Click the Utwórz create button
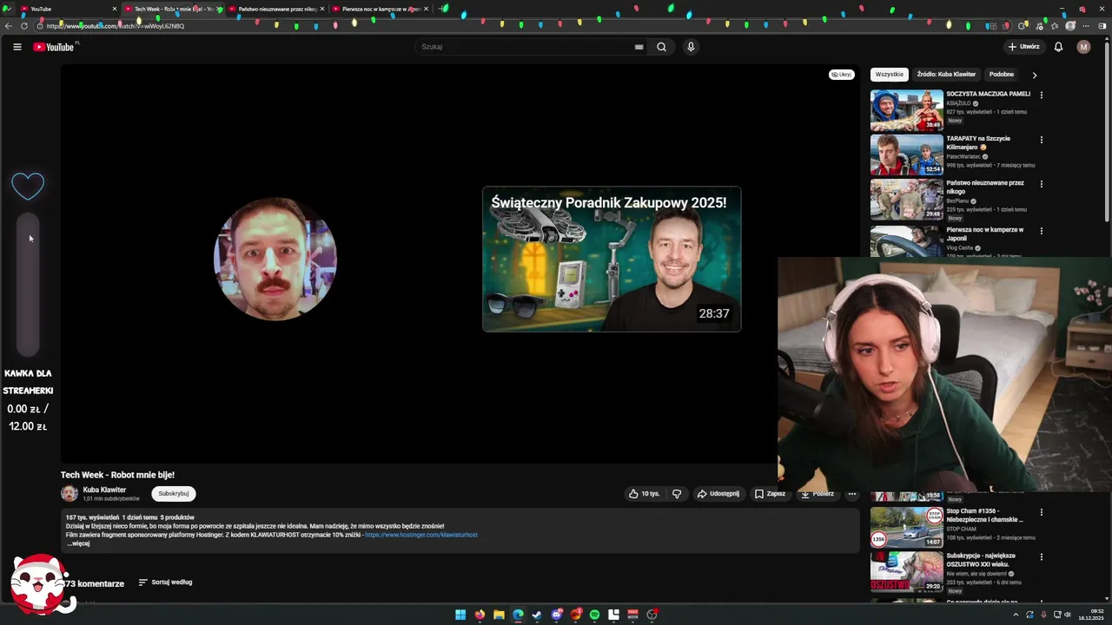The height and width of the screenshot is (625, 1112). (x=1023, y=47)
